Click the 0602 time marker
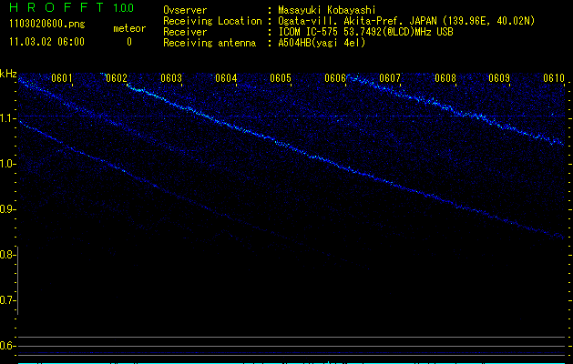Screen dimensions: 573x364 (x=117, y=78)
